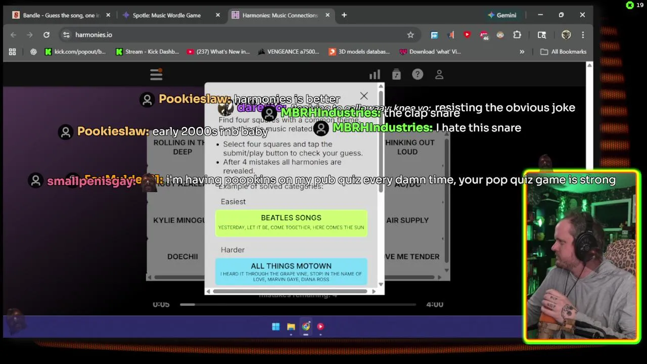The image size is (647, 364).
Task: Open the bookmarks bar apps grid icon
Action: coord(13,52)
